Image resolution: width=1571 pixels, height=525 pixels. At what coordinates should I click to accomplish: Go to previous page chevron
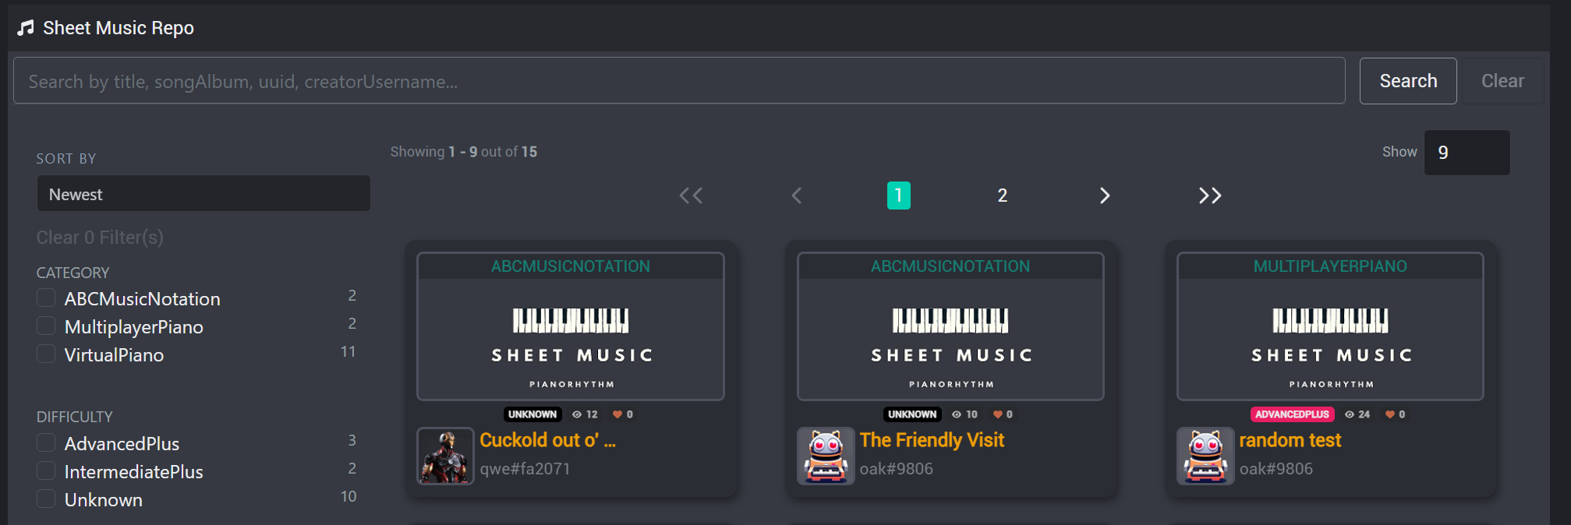pos(796,196)
